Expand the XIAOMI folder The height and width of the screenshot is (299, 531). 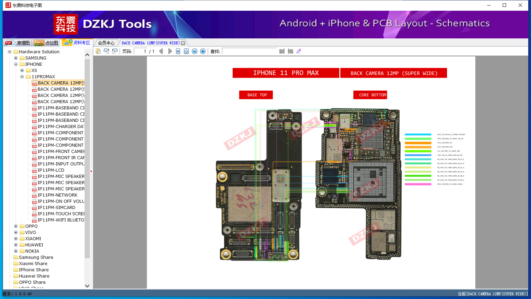16,239
